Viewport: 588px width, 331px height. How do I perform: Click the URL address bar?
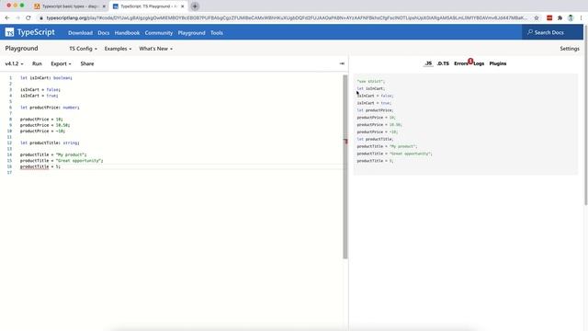coord(287,17)
